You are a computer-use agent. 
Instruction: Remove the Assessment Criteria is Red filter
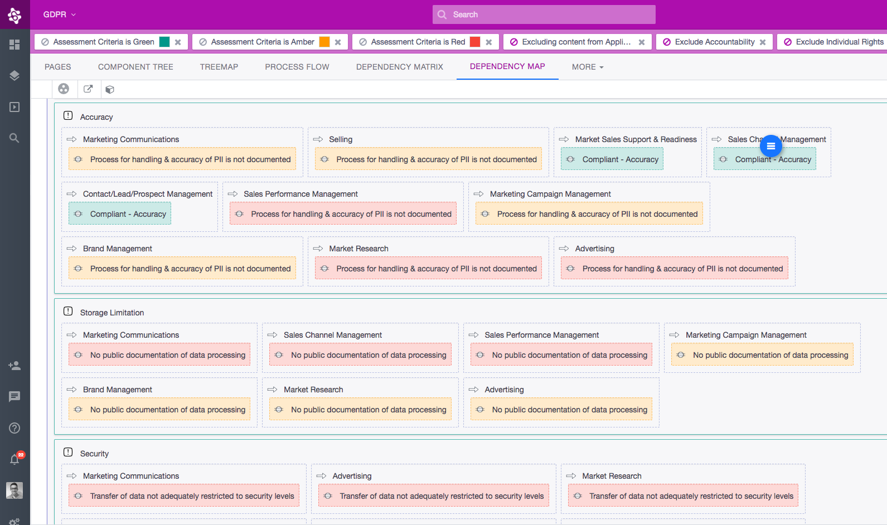click(489, 42)
